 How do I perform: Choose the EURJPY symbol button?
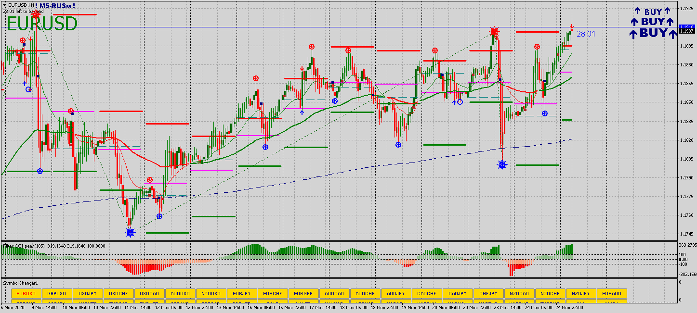tap(242, 293)
